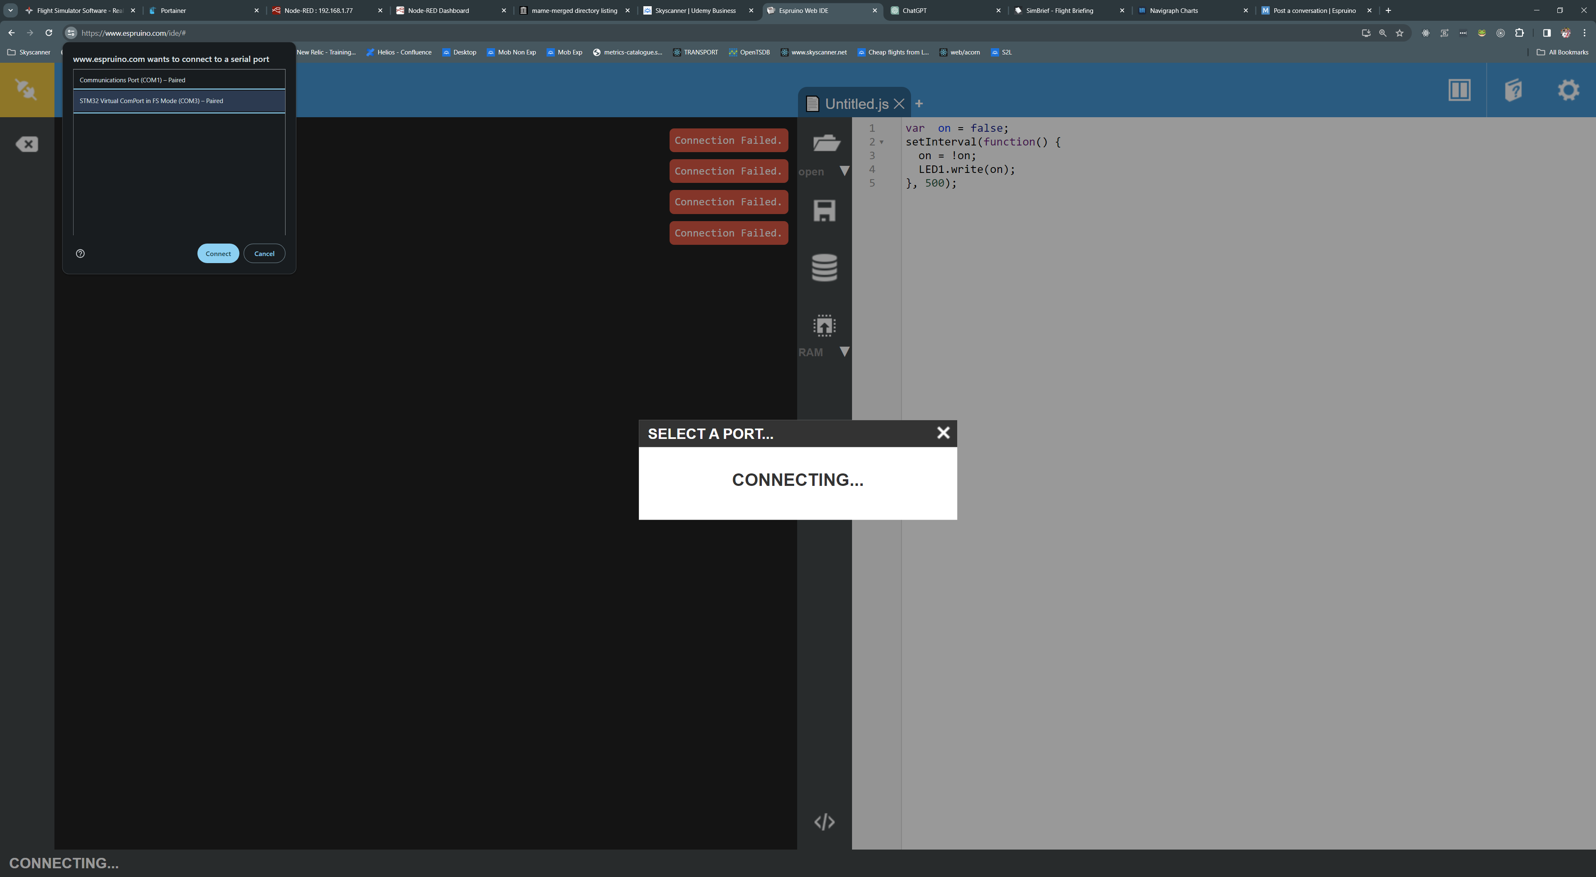Click the browser back arrow
The width and height of the screenshot is (1596, 877).
12,33
